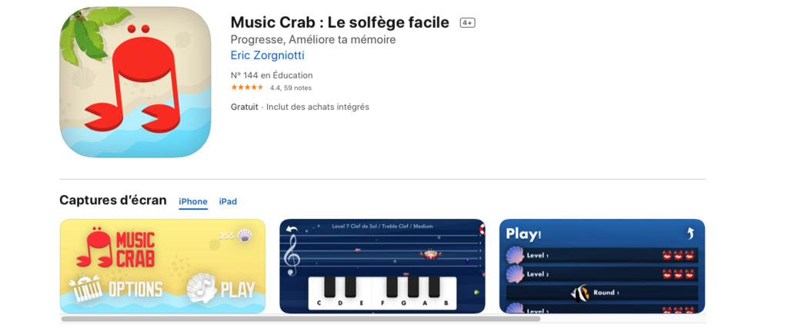Switch to the iPad screenshots tab

(x=228, y=202)
